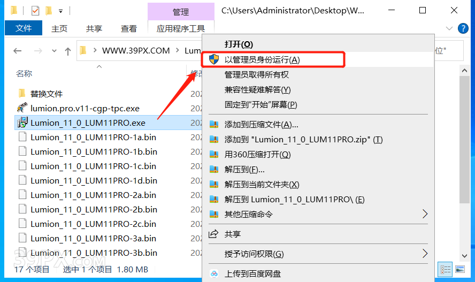Pin to Start screen via 固定到"开始"屏幕

(261, 104)
